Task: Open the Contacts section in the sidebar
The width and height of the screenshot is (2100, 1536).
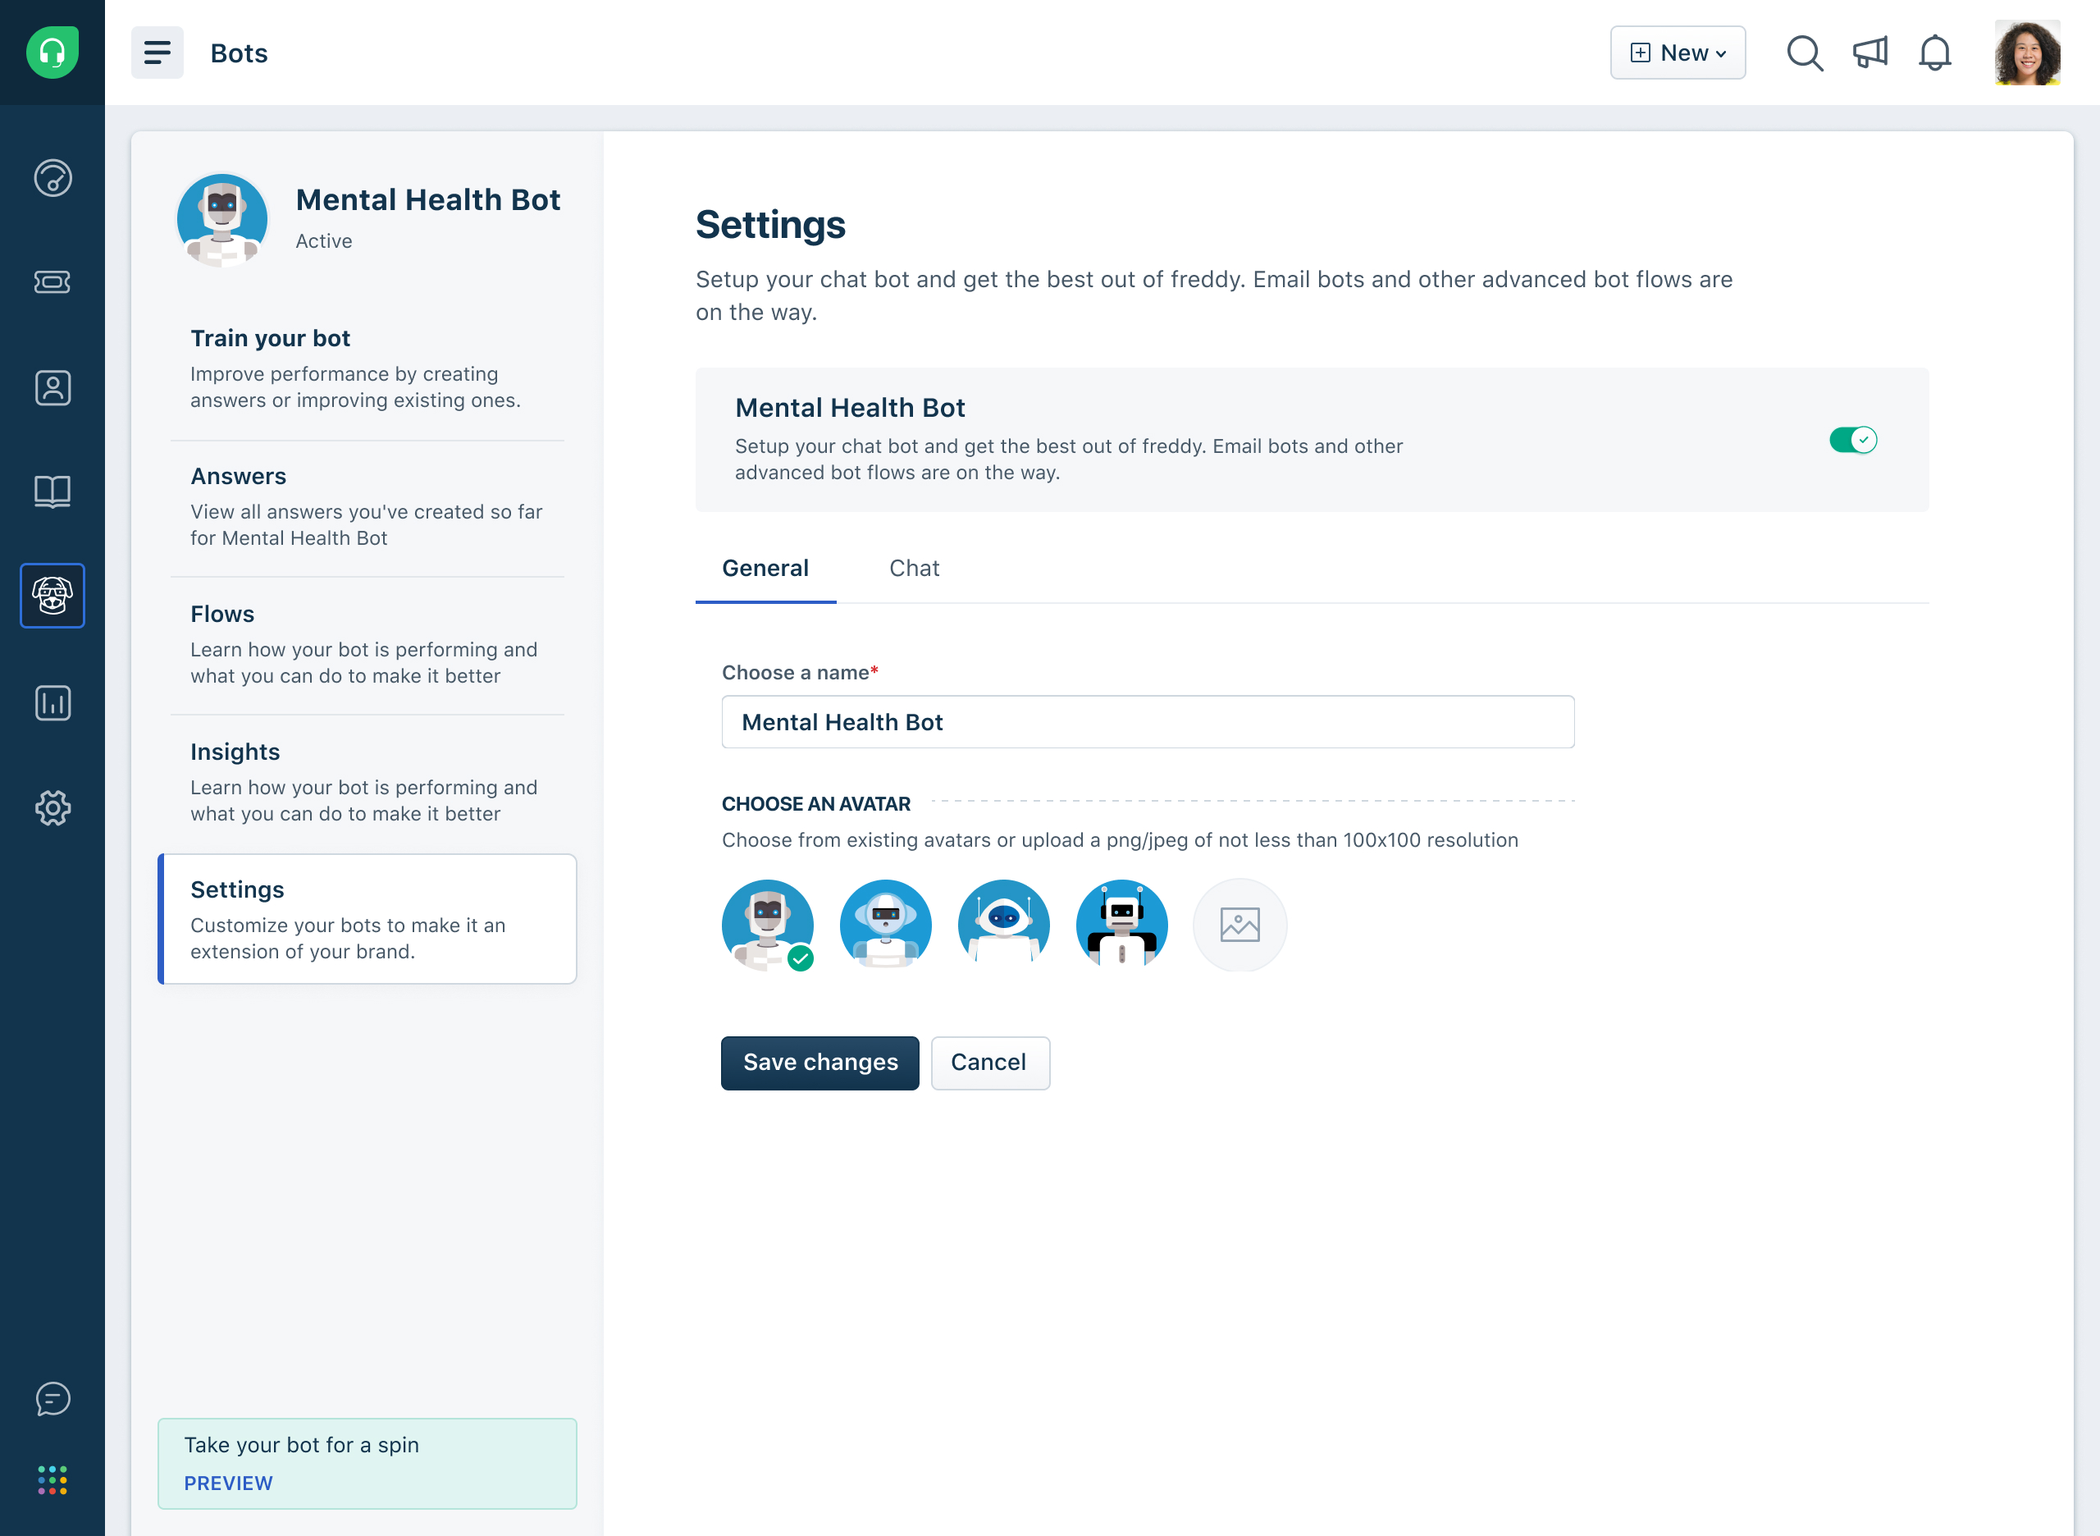Action: [52, 388]
